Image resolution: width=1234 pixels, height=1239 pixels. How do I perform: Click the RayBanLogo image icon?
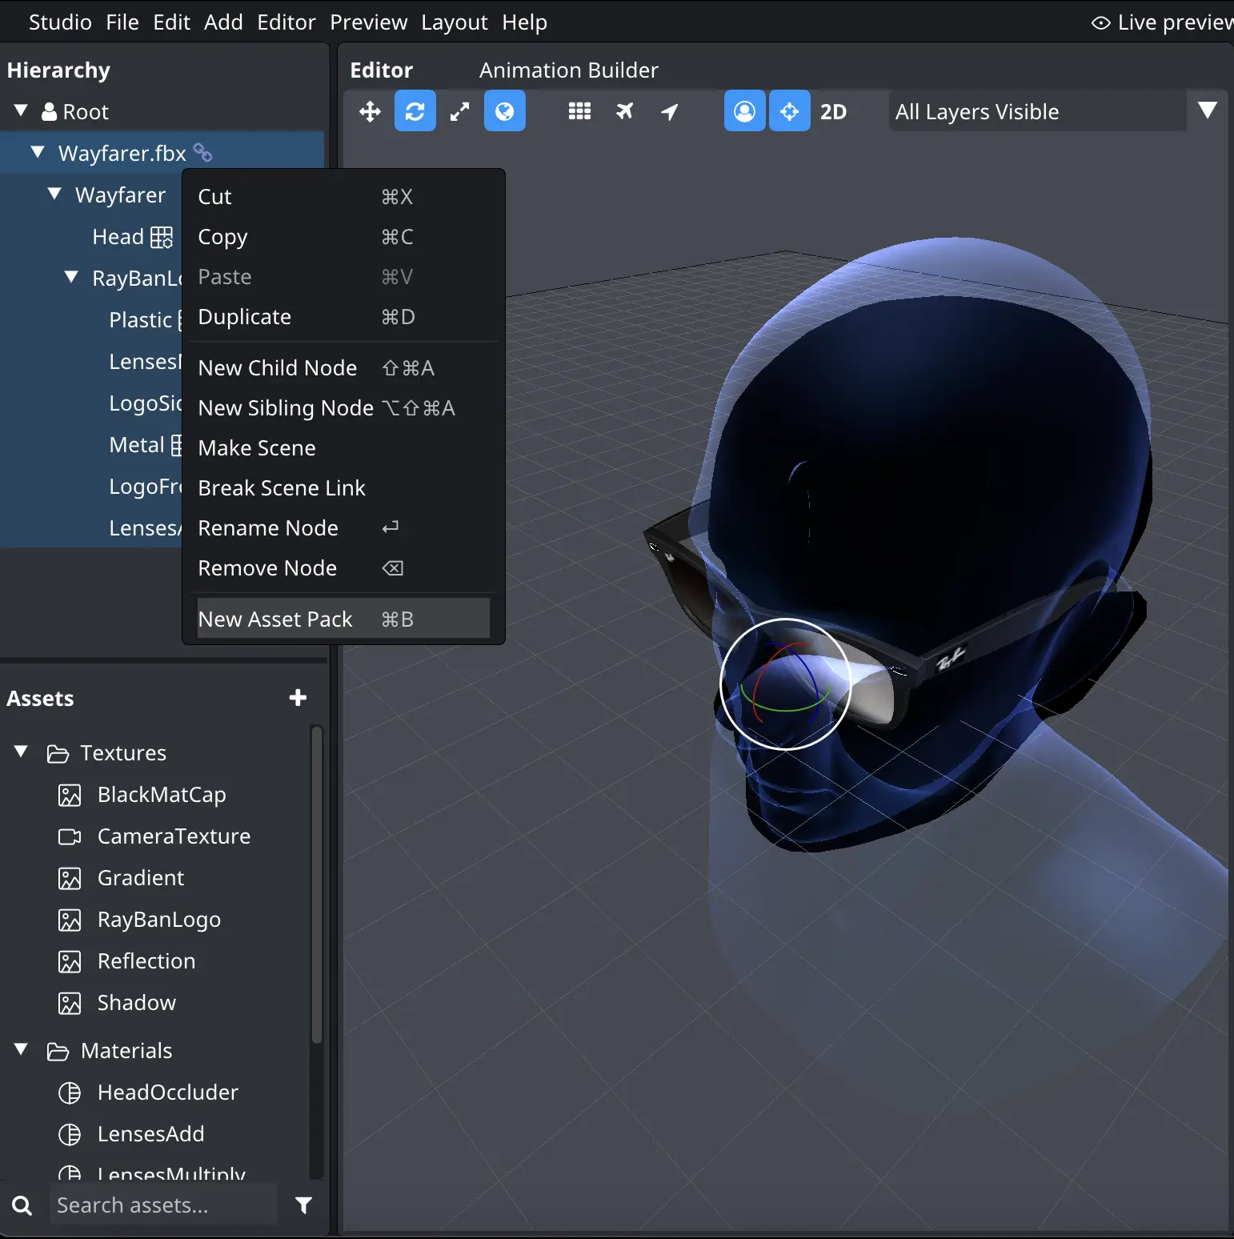pyautogui.click(x=70, y=920)
